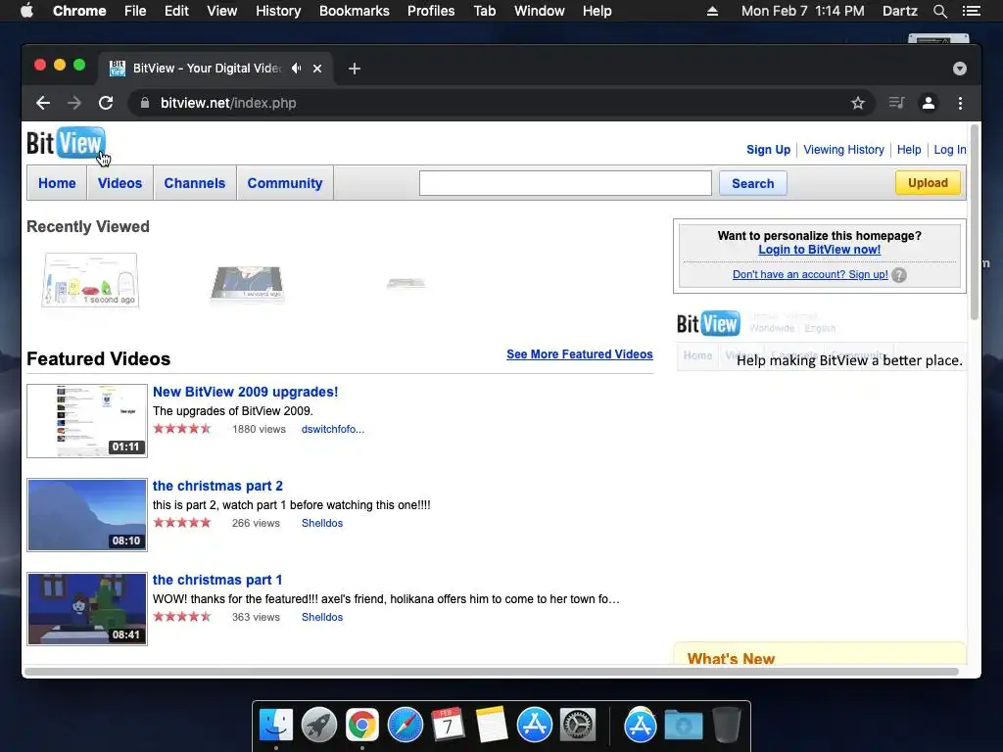Open the App Store icon next to Notes

(x=534, y=726)
